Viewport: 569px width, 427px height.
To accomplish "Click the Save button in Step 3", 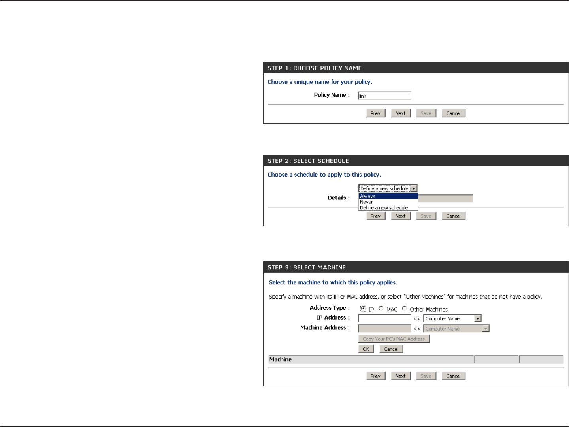I will [x=426, y=376].
